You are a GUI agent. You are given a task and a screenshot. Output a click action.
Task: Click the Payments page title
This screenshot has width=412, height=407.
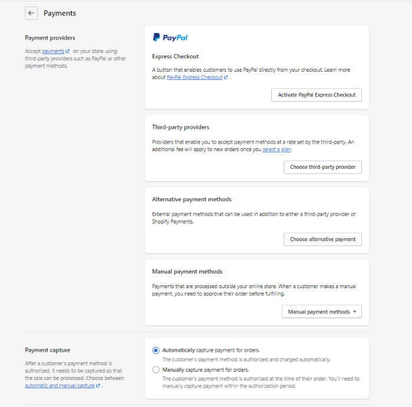[59, 13]
